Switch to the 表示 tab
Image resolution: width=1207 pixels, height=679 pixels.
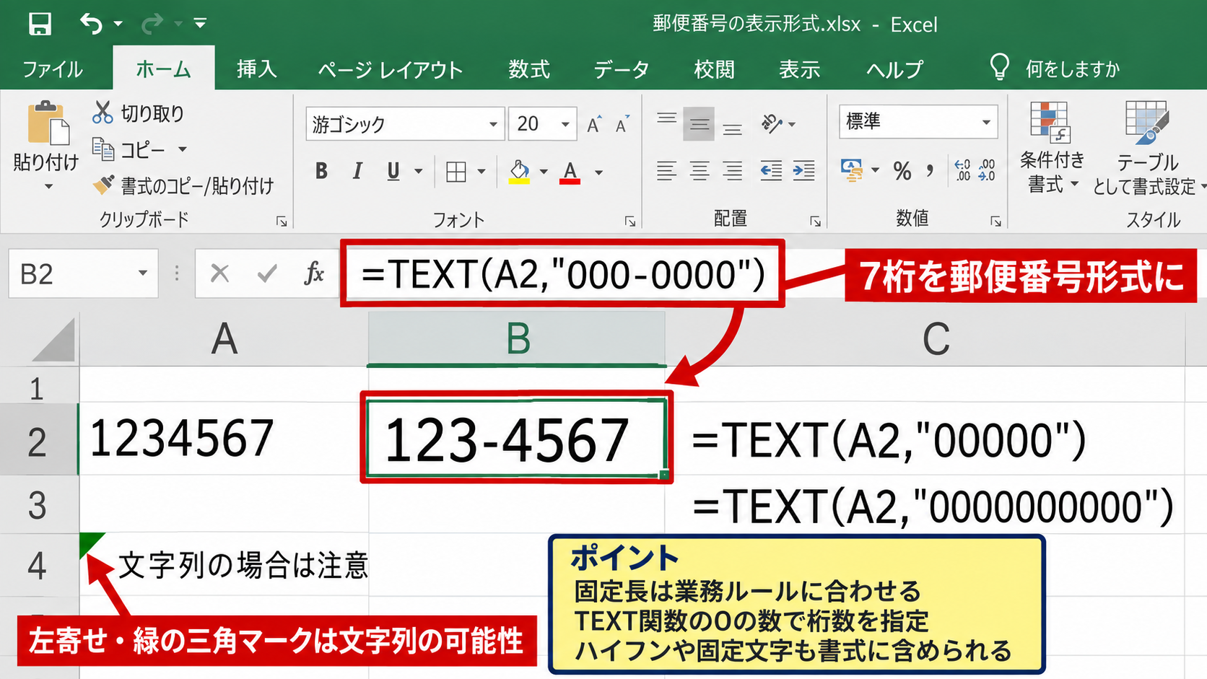tap(799, 69)
